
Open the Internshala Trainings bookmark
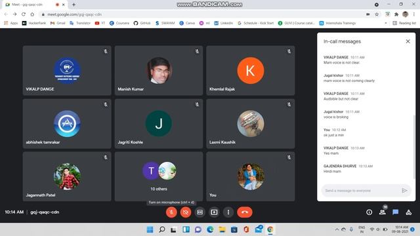coord(337,24)
